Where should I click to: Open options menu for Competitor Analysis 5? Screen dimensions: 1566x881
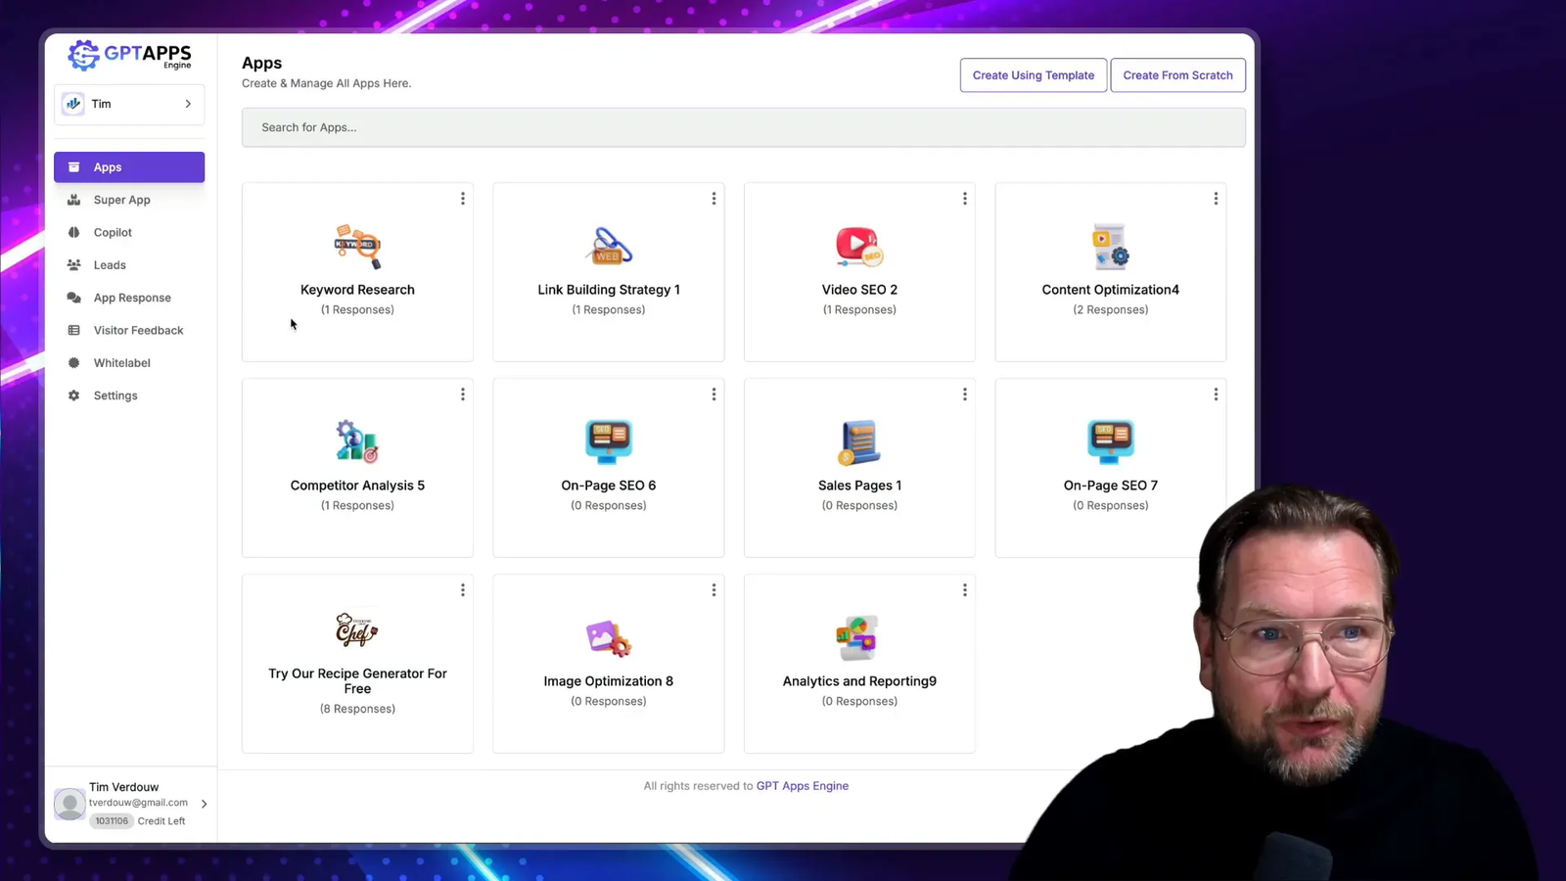(x=463, y=394)
